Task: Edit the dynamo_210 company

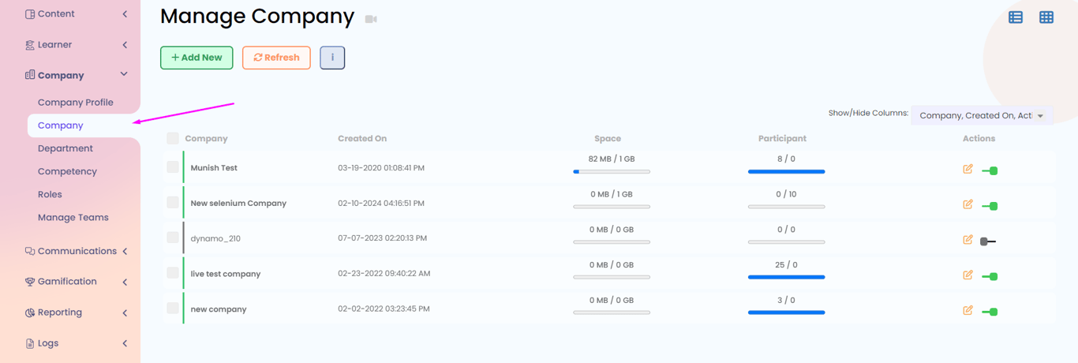Action: (x=968, y=240)
